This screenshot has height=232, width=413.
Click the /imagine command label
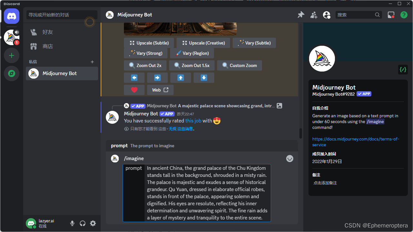[134, 159]
